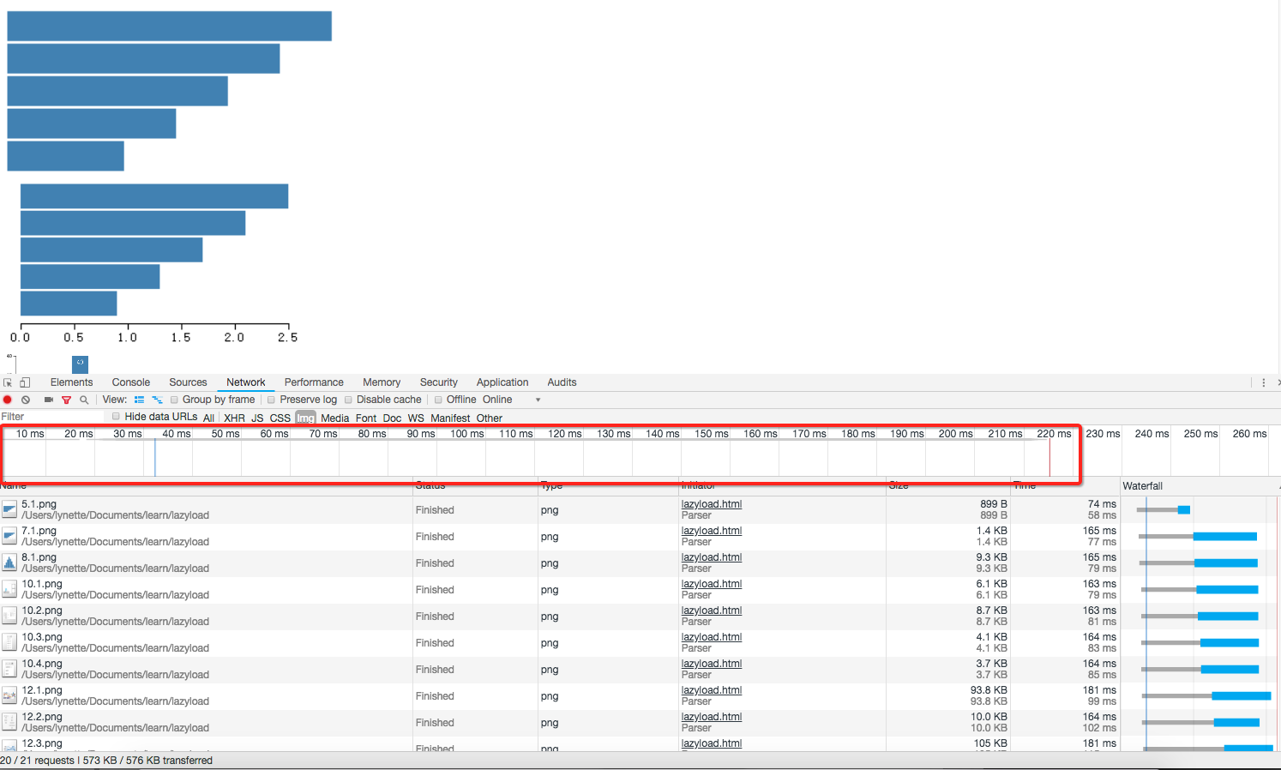Click the 5.1.png file thumbnail icon

(9, 510)
